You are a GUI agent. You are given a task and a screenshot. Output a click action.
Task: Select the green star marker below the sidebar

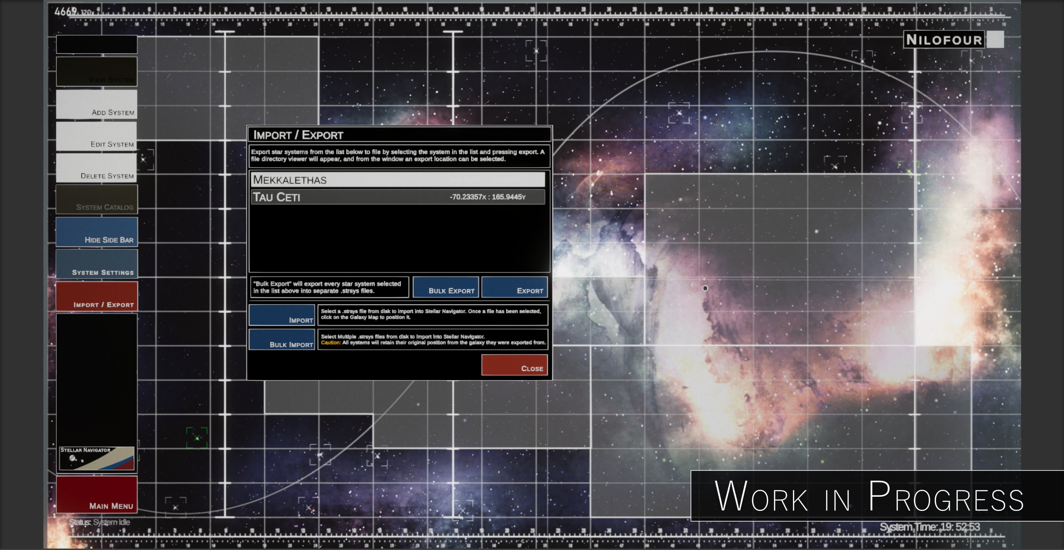(197, 438)
